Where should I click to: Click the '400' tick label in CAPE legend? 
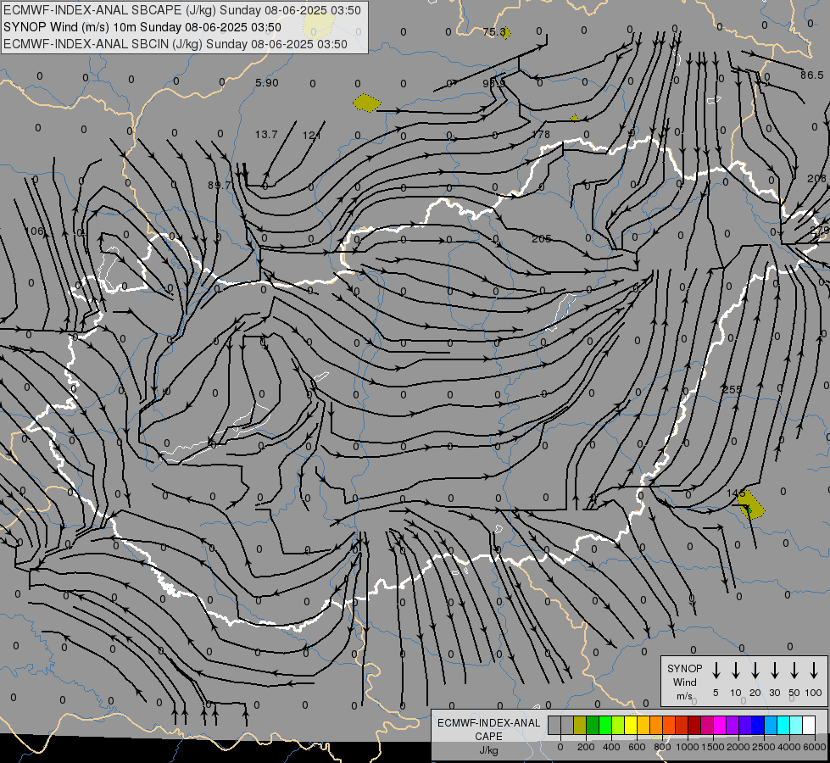tap(611, 747)
